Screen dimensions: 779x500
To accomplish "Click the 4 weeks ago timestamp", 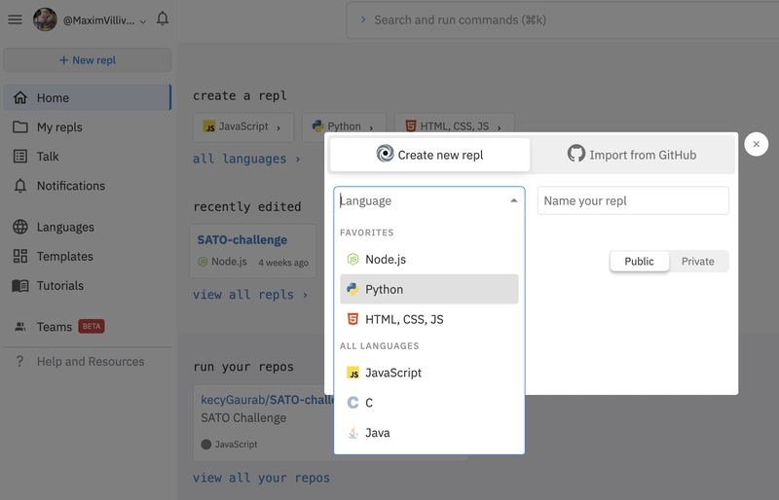I will [x=283, y=263].
